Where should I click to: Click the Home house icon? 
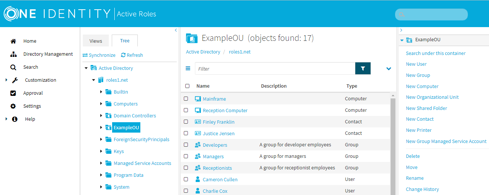[x=13, y=41]
